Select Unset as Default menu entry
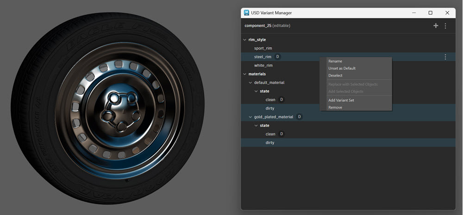463x215 pixels. pyautogui.click(x=342, y=68)
